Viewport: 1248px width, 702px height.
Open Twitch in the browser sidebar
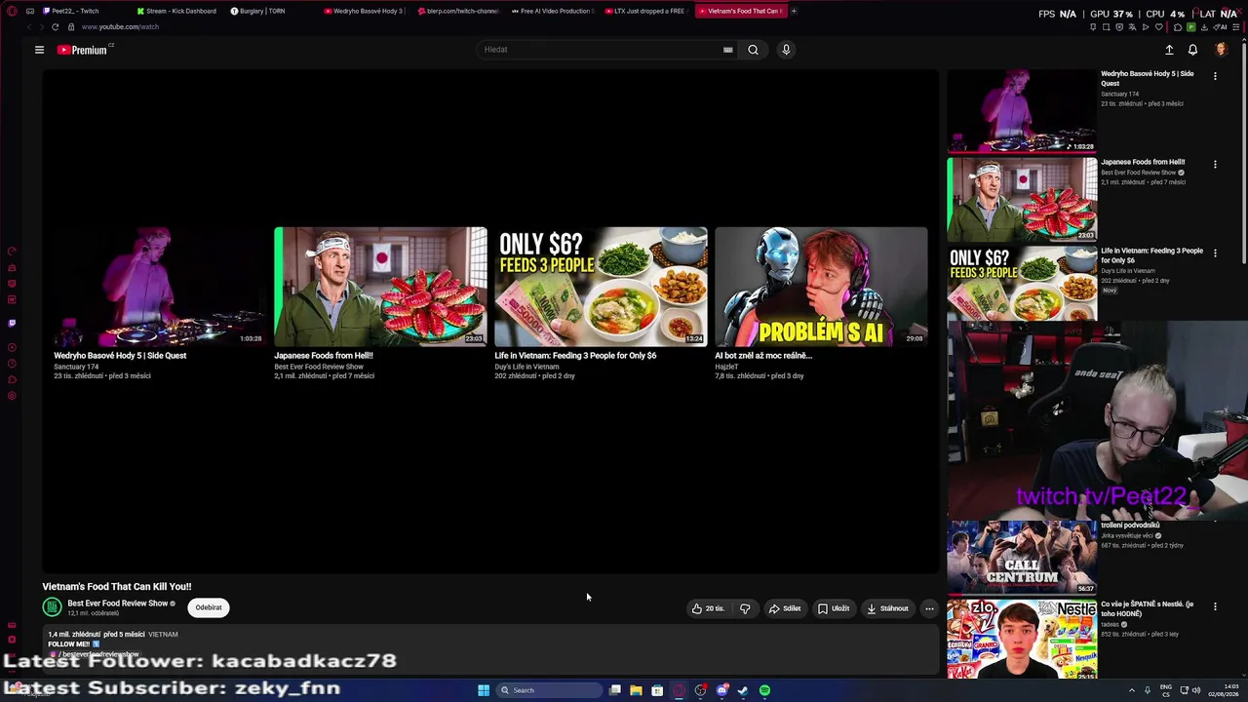(x=12, y=323)
